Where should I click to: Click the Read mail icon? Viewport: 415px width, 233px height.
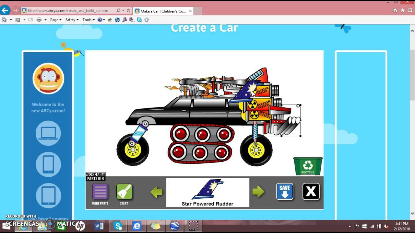point(30,20)
